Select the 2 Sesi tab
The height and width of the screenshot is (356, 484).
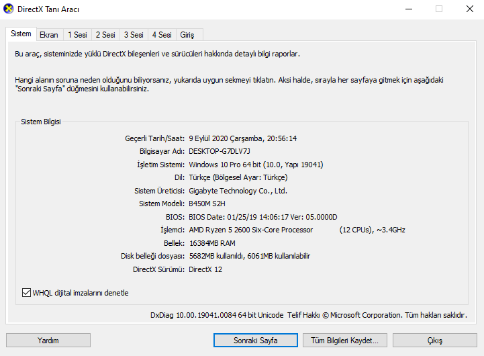[105, 35]
